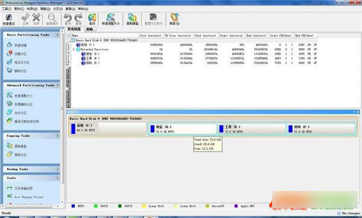Click the magnifier view changes toolbar icon
362x218 pixels.
52,19
